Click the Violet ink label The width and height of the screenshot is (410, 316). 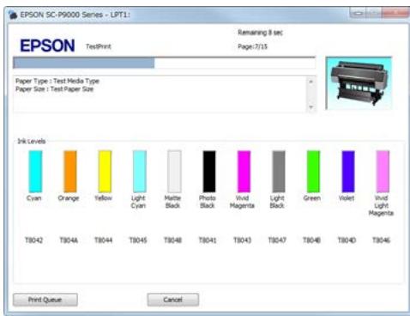pos(347,198)
